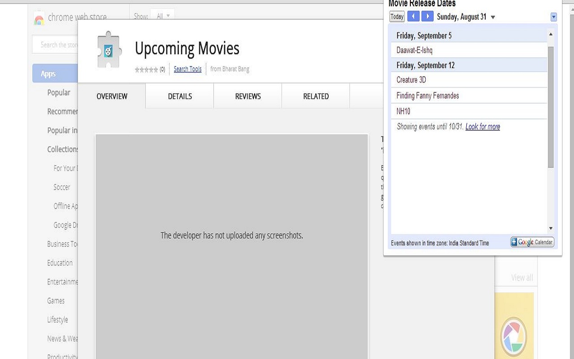The width and height of the screenshot is (574, 359).
Task: Click the previous-day blue arrow in Movie Release Dates
Action: pos(413,16)
